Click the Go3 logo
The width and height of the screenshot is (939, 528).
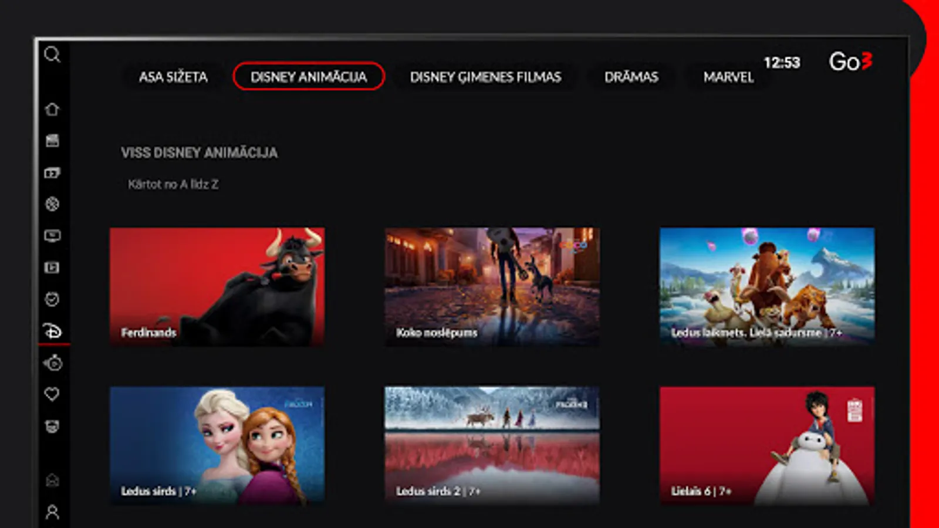pyautogui.click(x=850, y=61)
